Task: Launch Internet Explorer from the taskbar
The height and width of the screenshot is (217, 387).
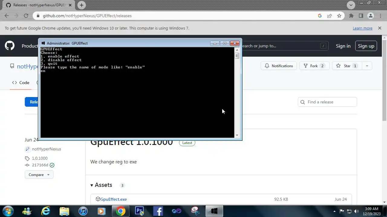Action: click(x=45, y=211)
